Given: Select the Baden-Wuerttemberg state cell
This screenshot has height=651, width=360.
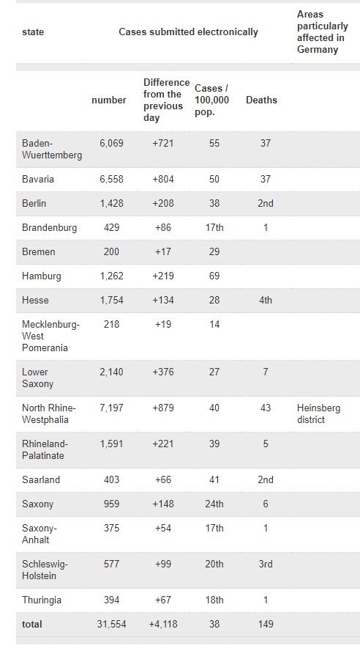Looking at the screenshot, I should click(52, 150).
